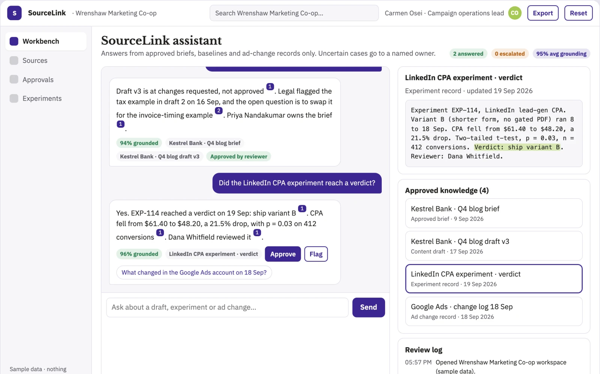The width and height of the screenshot is (600, 374).
Task: Select suggested question about Google Ads 18 Sep
Action: (x=194, y=273)
